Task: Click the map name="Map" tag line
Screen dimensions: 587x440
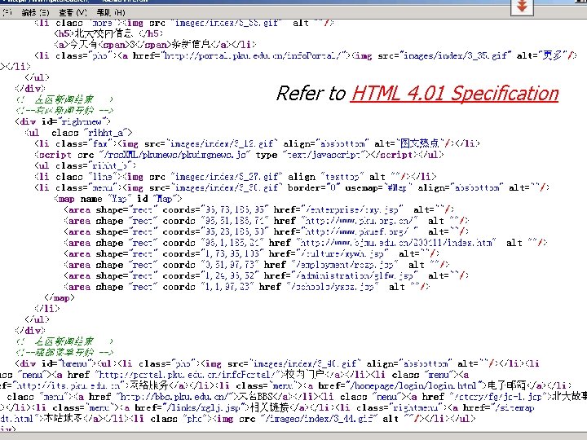Action: click(118, 199)
